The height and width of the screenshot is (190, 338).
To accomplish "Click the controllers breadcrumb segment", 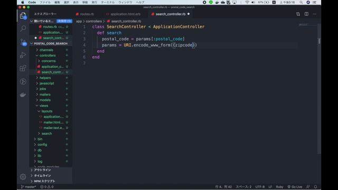I will pyautogui.click(x=94, y=21).
